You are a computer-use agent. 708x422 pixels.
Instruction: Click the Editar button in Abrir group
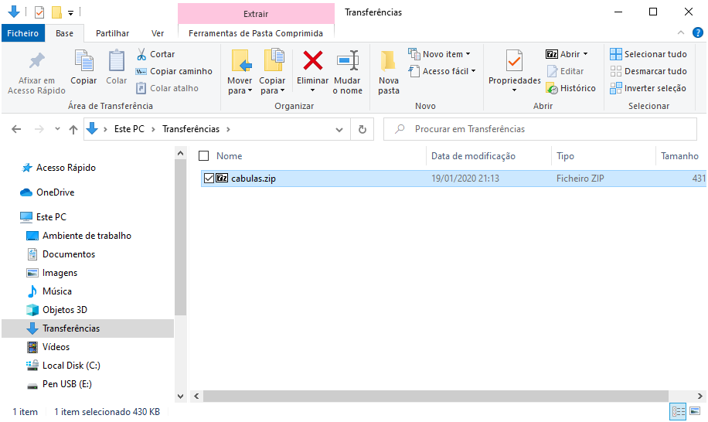coord(565,71)
